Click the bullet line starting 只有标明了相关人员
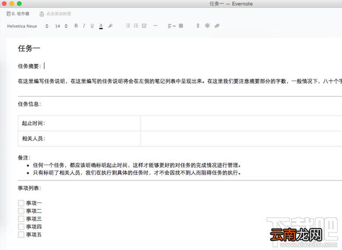342x250 pixels. (137, 173)
